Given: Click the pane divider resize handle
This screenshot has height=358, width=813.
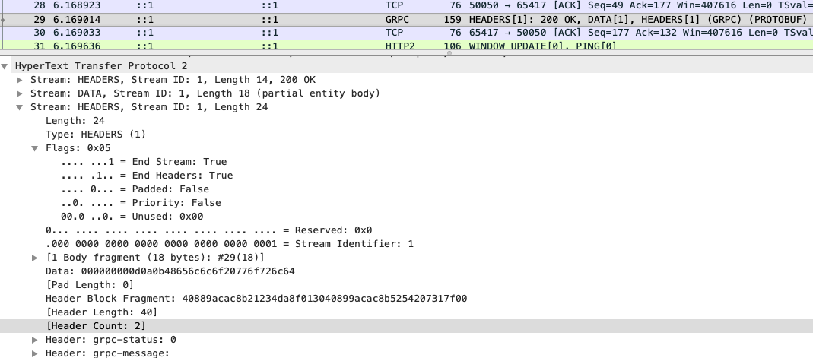Looking at the screenshot, I should [449, 53].
